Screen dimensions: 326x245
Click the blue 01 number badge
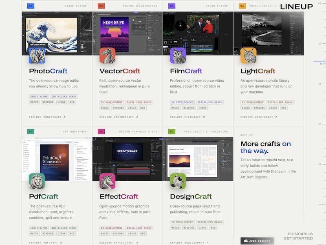(x=31, y=6)
